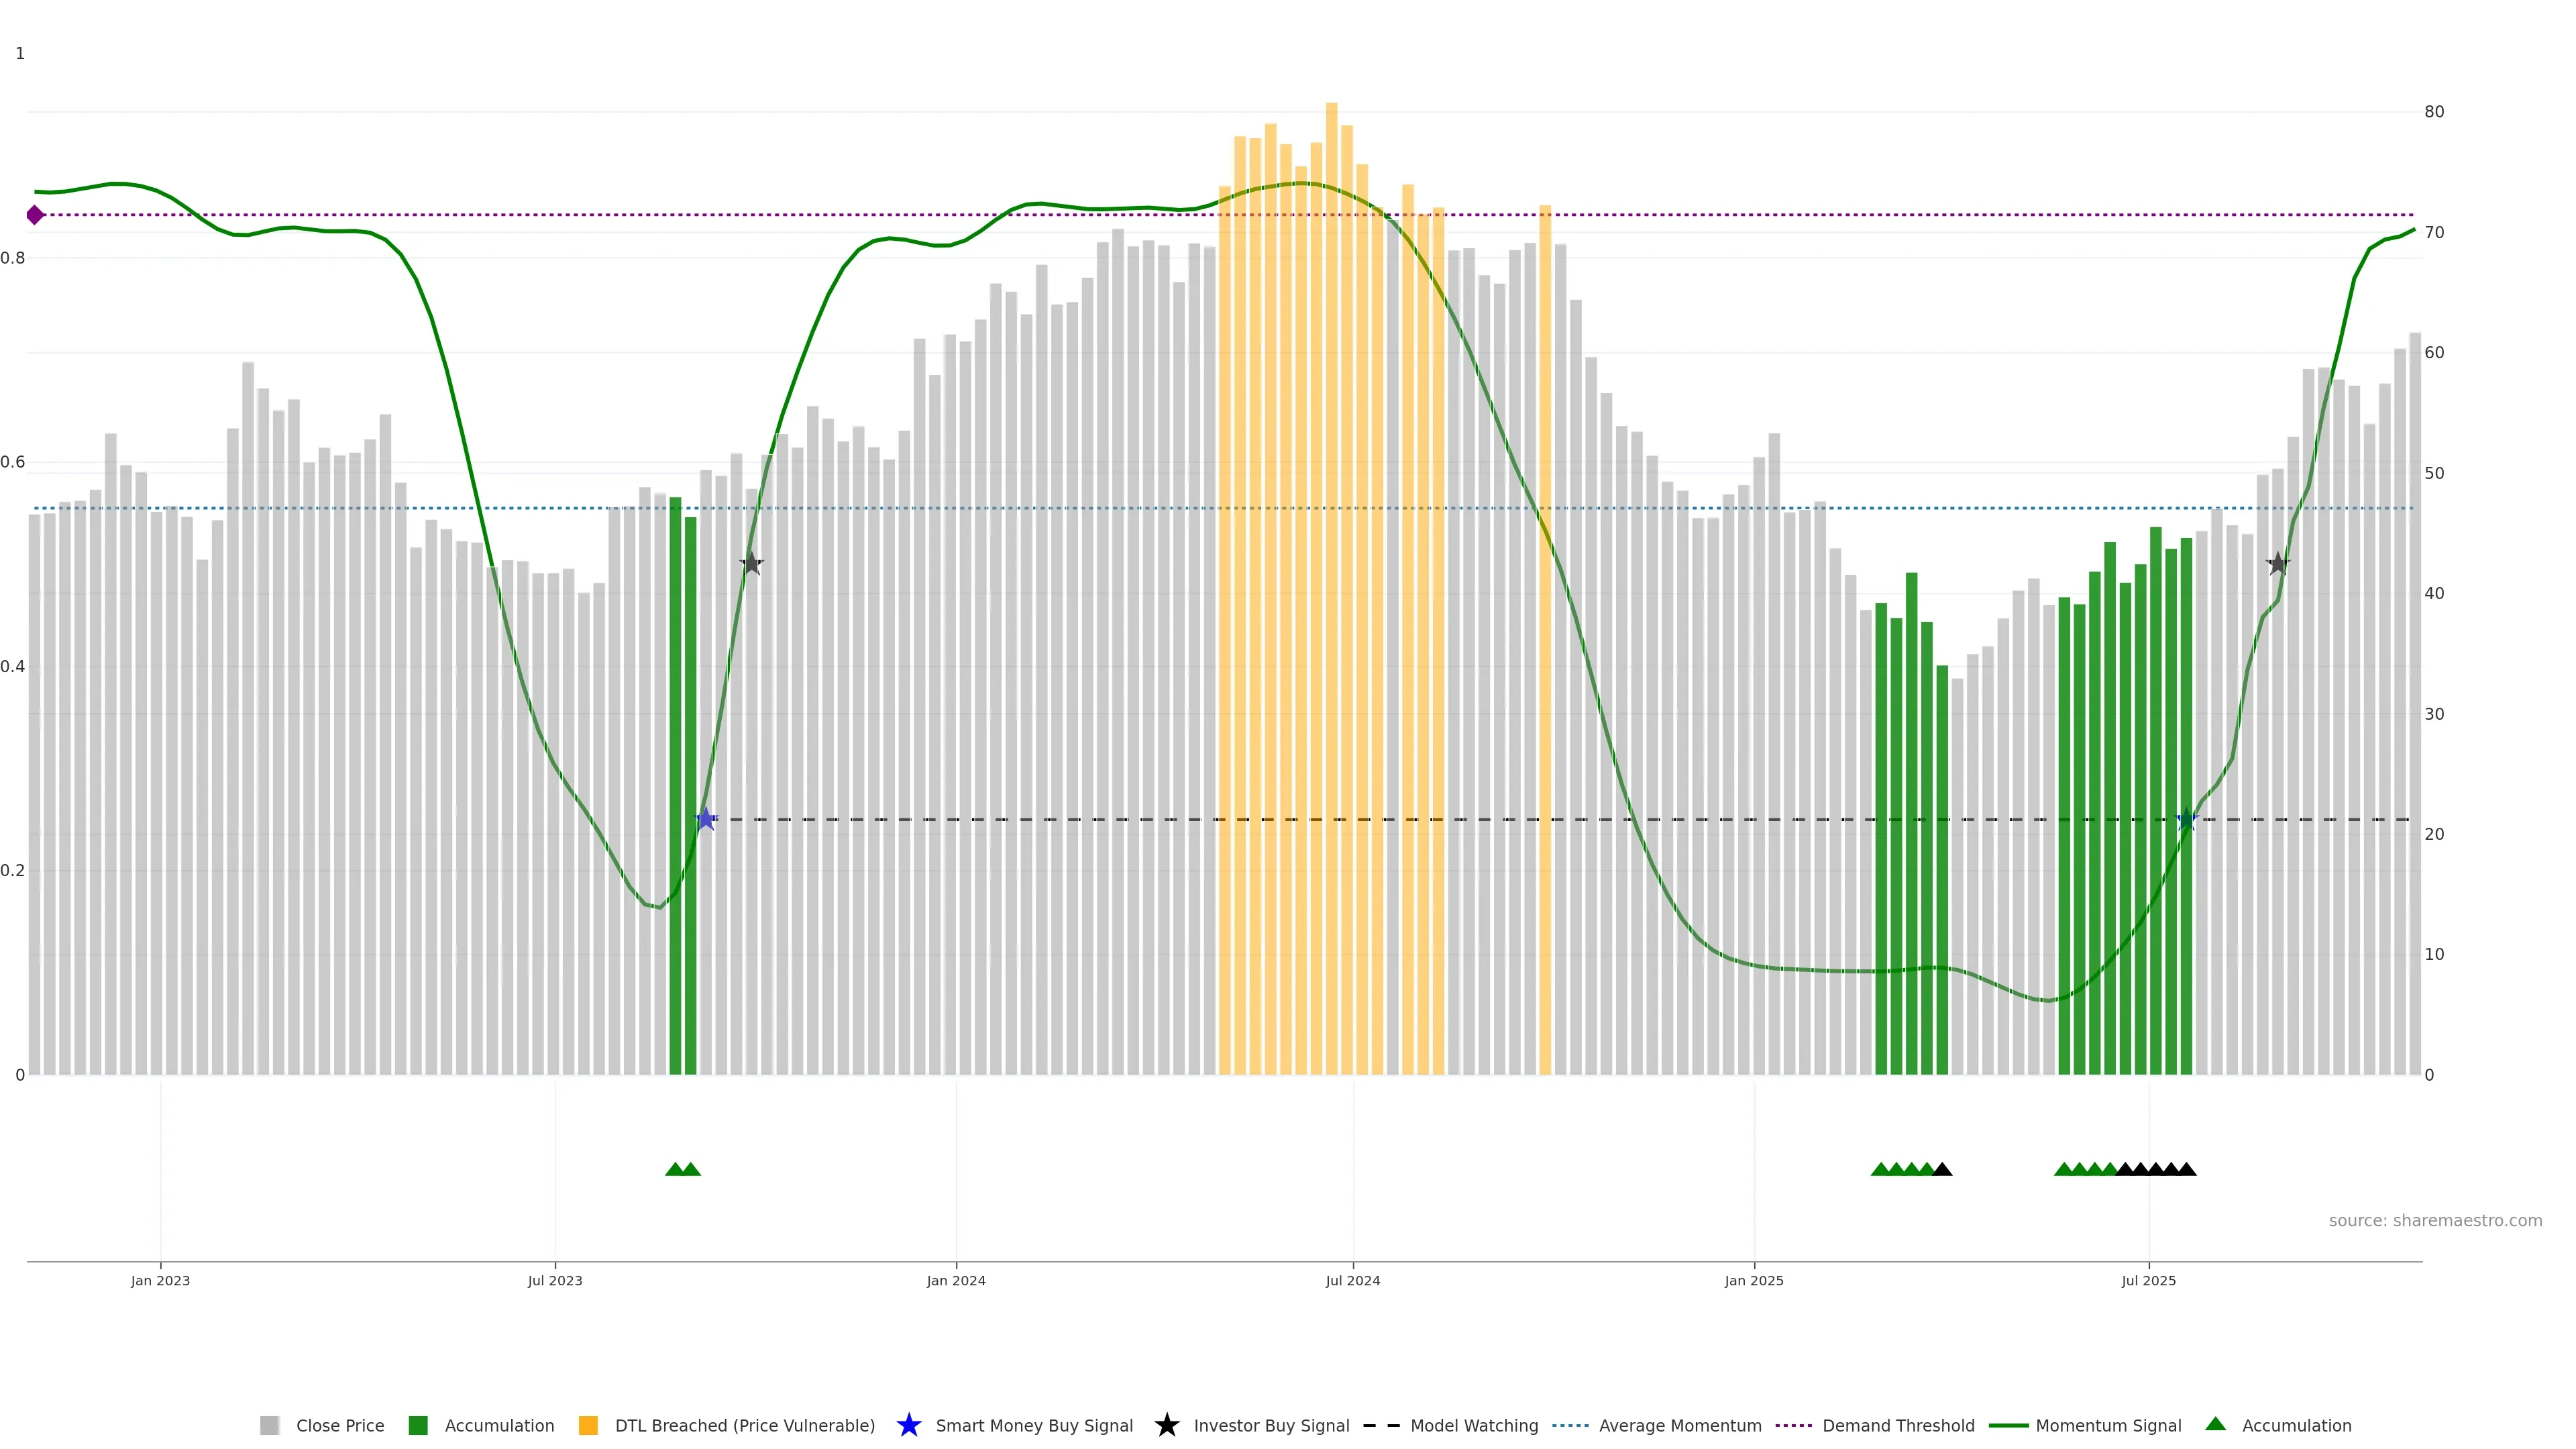
Task: Click the Jan 2023 x-axis label
Action: 160,1281
